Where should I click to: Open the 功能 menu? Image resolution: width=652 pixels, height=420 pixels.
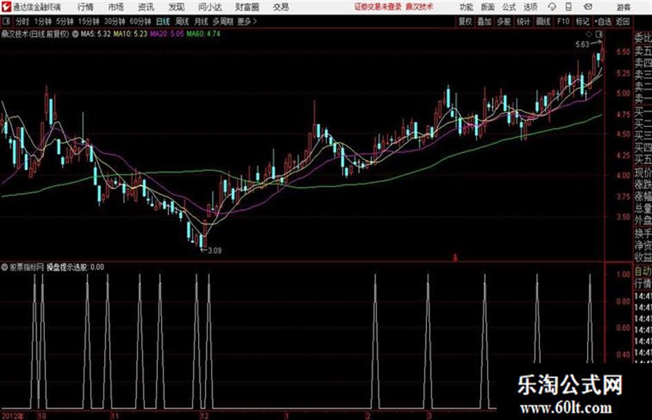(466, 7)
